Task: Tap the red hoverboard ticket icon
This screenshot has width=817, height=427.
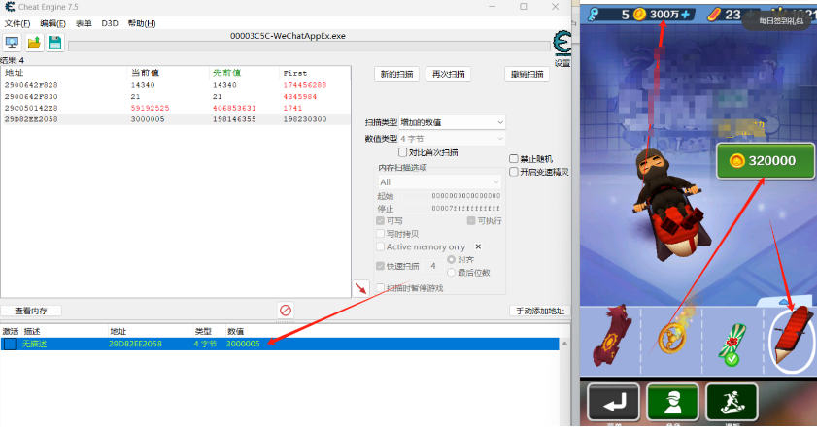Action: coord(714,15)
